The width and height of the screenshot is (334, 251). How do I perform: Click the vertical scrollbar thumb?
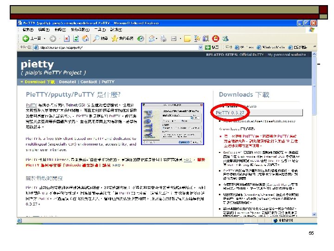pos(314,86)
